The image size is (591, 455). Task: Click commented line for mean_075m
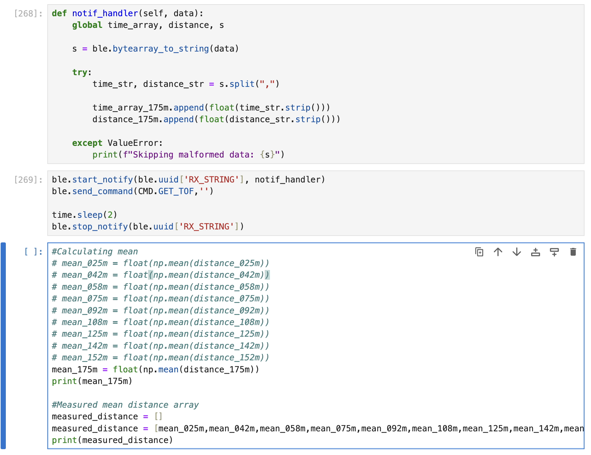point(161,298)
